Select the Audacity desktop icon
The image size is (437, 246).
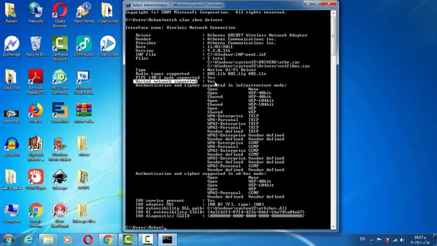point(12,147)
